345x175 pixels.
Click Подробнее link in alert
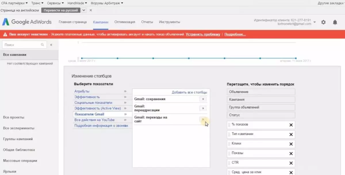point(235,34)
